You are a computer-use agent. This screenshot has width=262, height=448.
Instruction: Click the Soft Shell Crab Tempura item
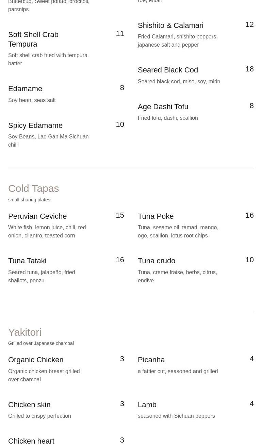[33, 39]
